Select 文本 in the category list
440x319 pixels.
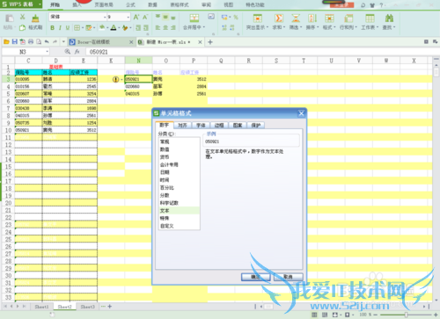point(179,211)
